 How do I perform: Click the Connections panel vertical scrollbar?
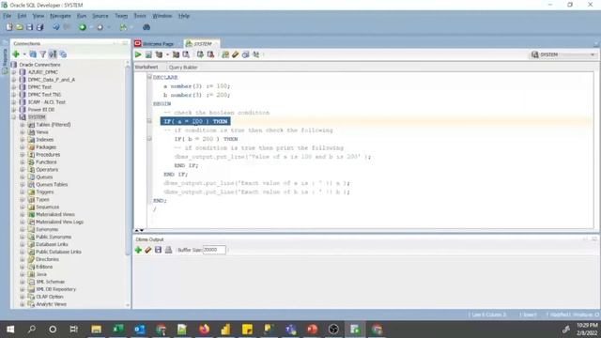[x=128, y=161]
